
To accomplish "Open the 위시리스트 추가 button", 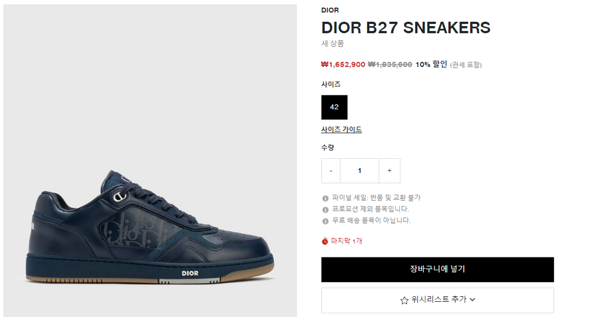I will point(437,300).
